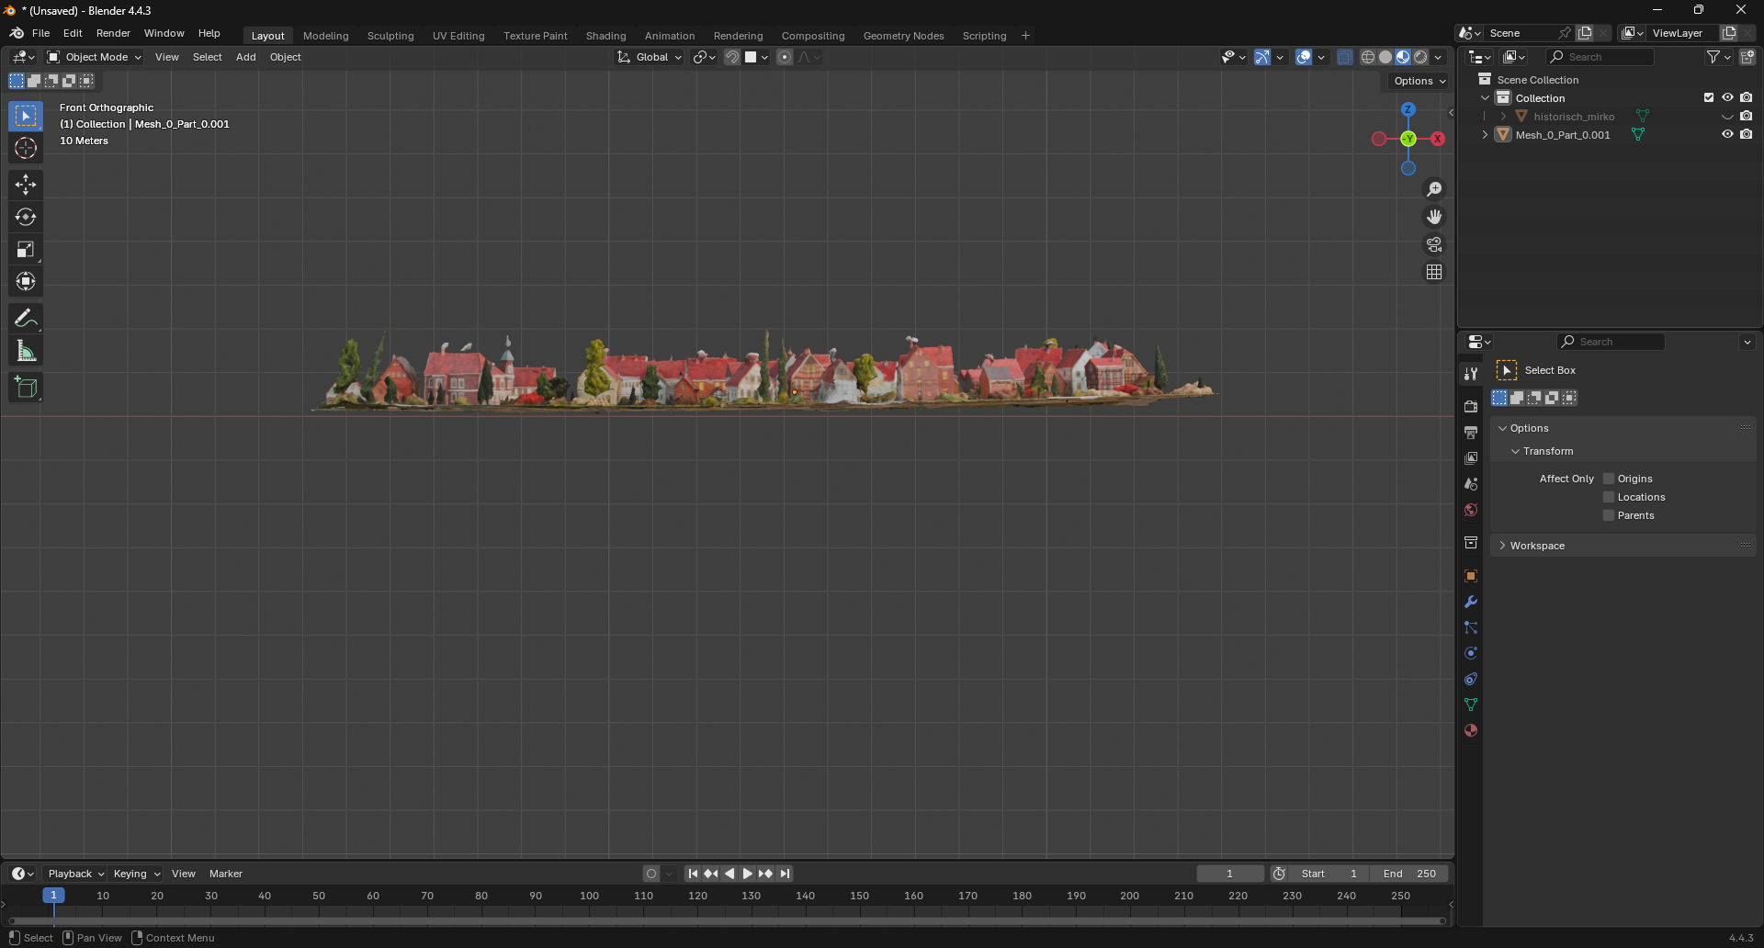This screenshot has width=1764, height=948.
Task: Open the Object Mode dropdown
Action: point(95,57)
